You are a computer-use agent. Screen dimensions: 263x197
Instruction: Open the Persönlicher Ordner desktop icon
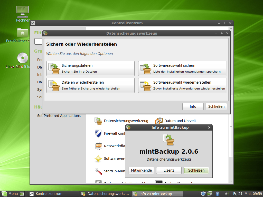(x=23, y=33)
